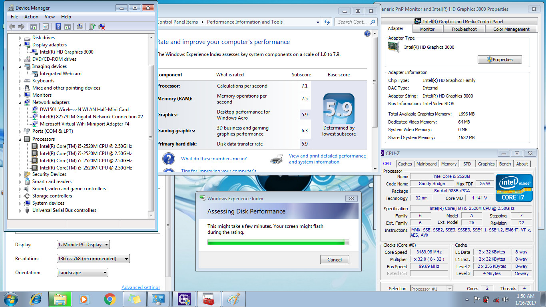The height and width of the screenshot is (307, 546).
Task: Click the Update Driver Software toolbar icon
Action: [92, 26]
